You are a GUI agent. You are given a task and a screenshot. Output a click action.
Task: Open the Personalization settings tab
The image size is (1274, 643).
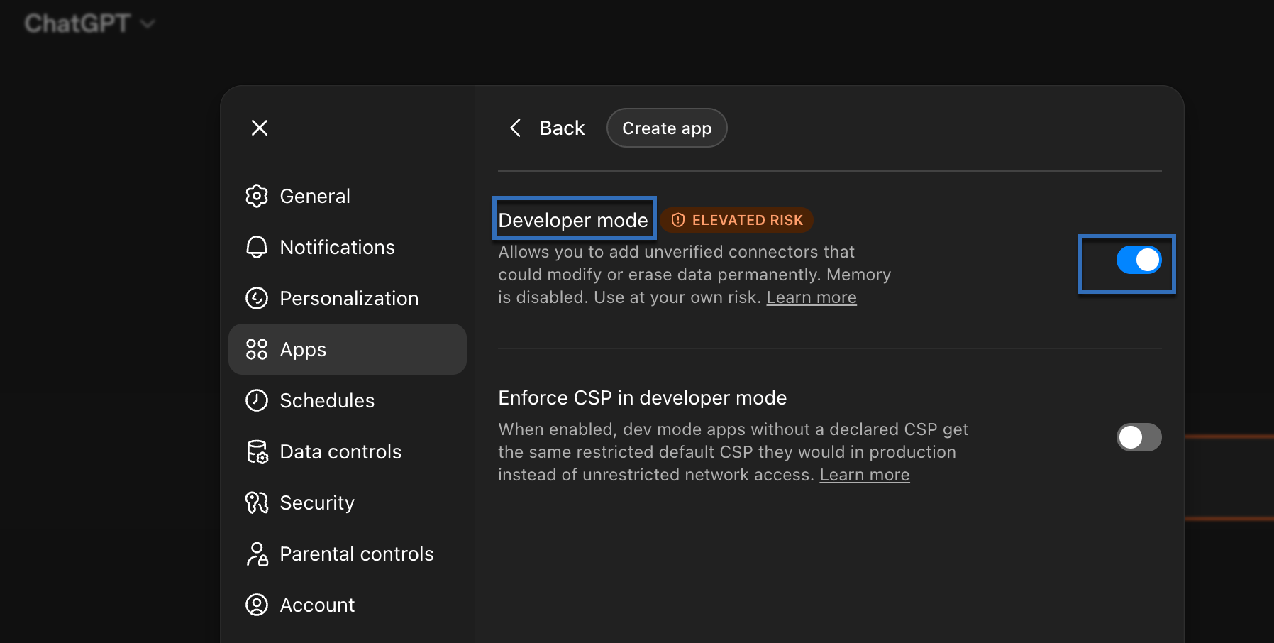tap(348, 298)
